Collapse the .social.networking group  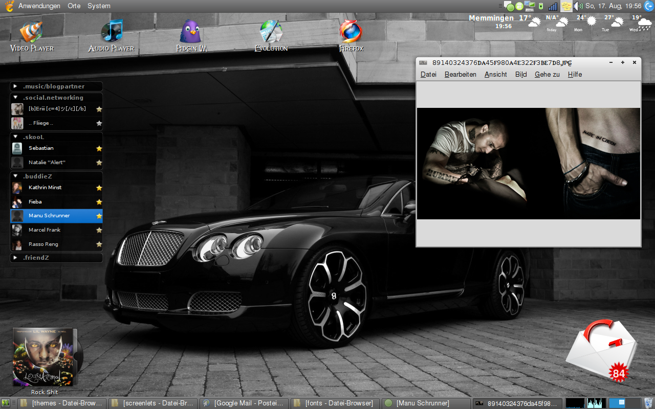click(x=16, y=98)
